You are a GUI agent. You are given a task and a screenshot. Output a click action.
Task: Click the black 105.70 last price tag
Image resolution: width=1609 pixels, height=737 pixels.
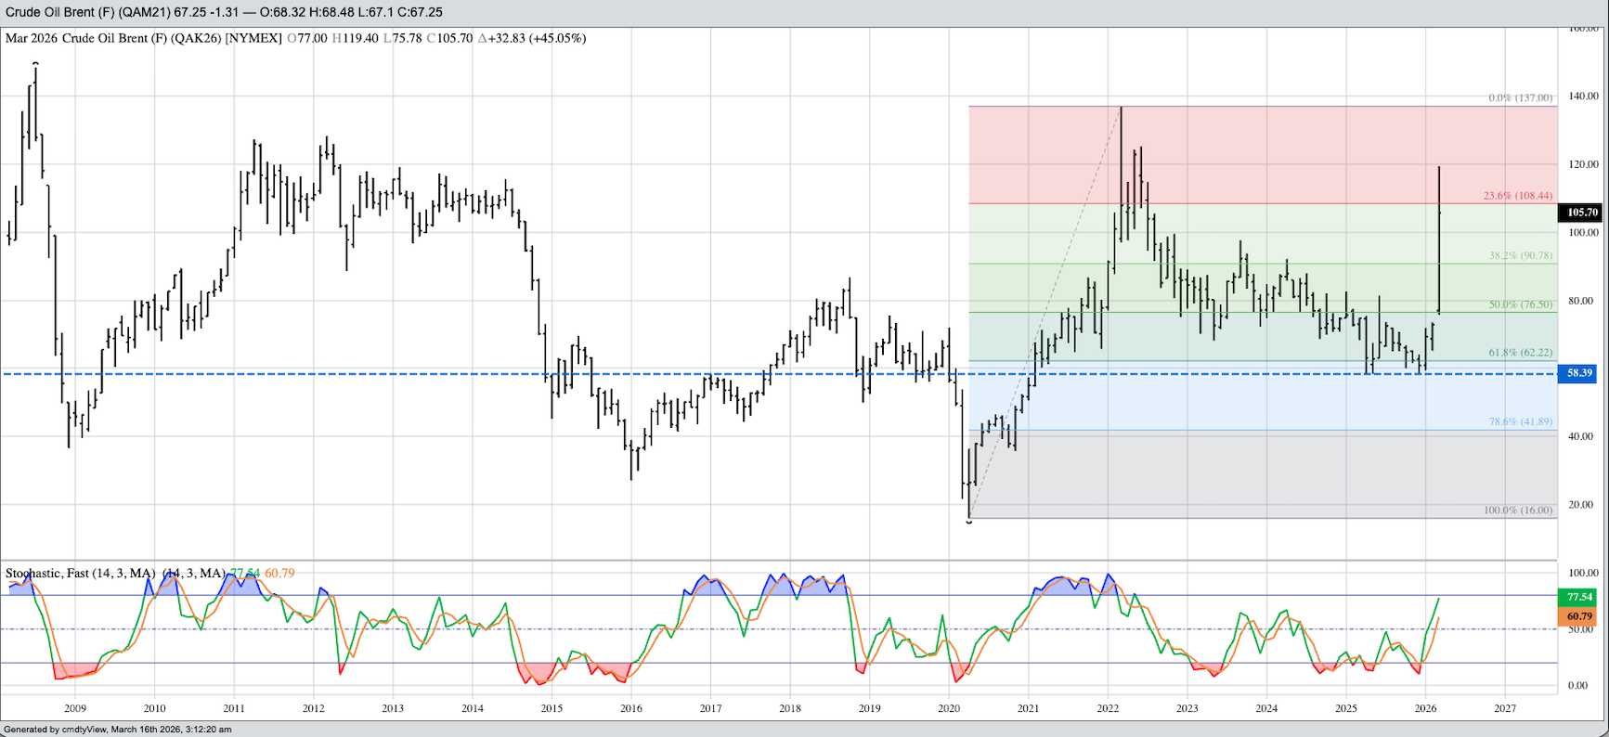tap(1581, 213)
